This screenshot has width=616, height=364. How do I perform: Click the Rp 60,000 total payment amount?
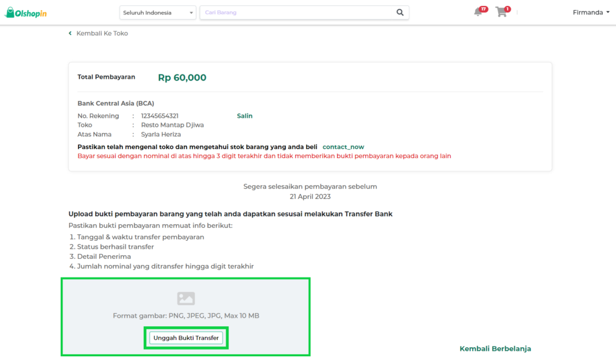[x=183, y=77]
